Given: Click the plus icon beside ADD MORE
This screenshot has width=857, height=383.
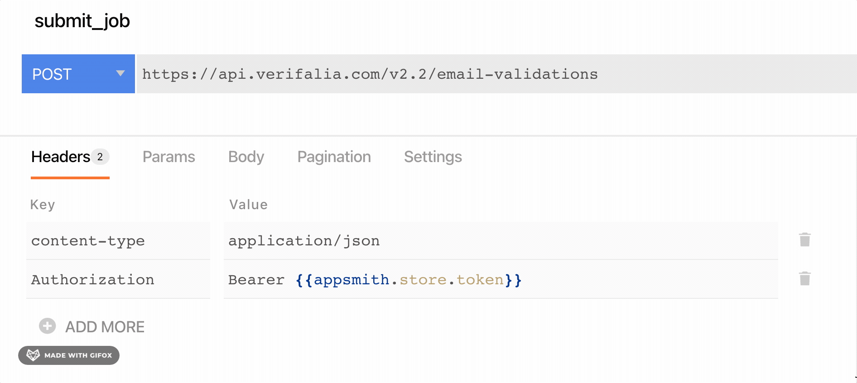Looking at the screenshot, I should coord(47,326).
